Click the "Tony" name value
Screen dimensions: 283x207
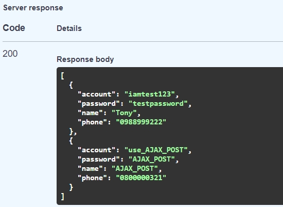point(124,113)
